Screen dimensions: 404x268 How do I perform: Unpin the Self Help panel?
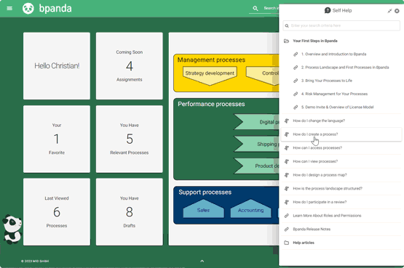389,11
